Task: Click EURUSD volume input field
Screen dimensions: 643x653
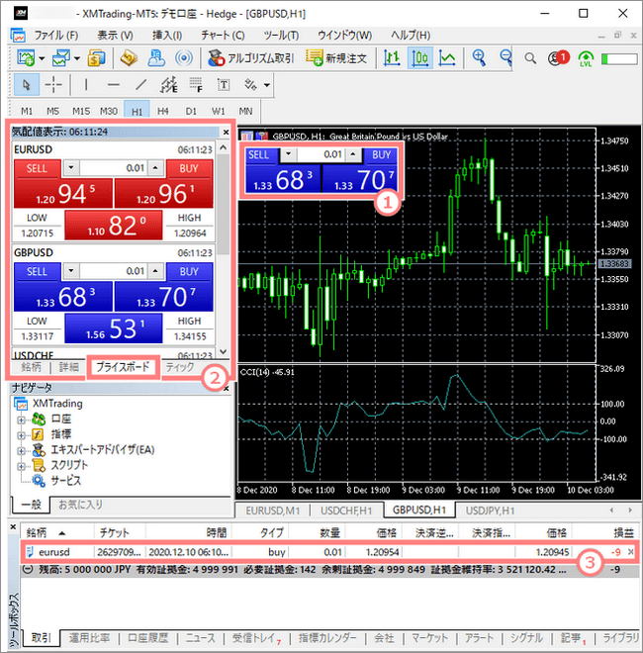Action: (114, 168)
